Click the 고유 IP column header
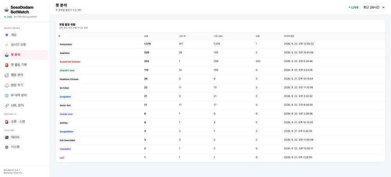 pyautogui.click(x=182, y=36)
